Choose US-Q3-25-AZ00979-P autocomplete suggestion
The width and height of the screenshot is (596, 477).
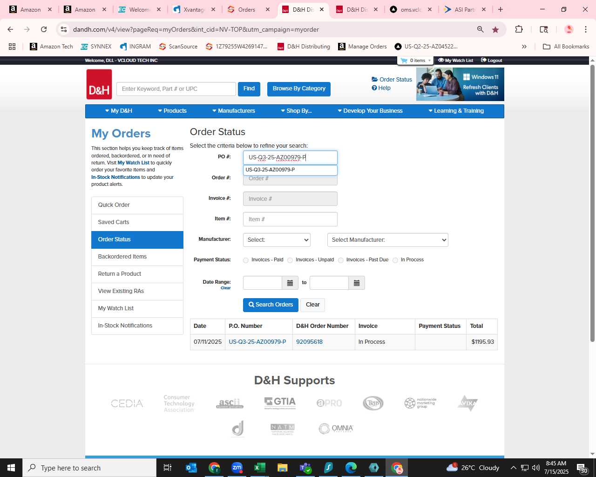290,170
